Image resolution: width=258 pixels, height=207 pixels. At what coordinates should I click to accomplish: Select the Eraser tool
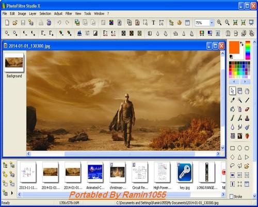[247, 109]
